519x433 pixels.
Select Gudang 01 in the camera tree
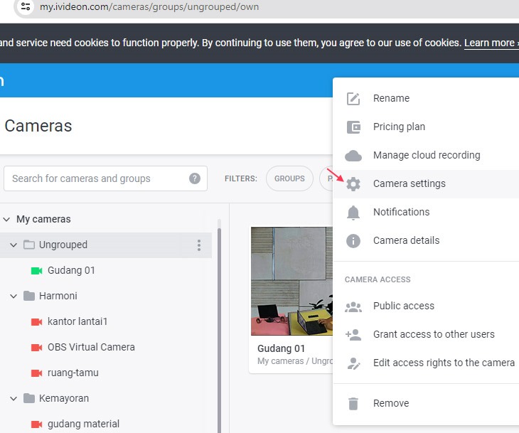click(x=71, y=270)
